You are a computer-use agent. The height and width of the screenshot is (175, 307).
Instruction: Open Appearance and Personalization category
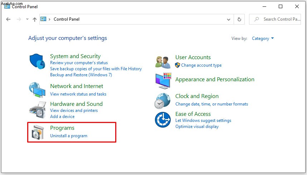pos(215,79)
